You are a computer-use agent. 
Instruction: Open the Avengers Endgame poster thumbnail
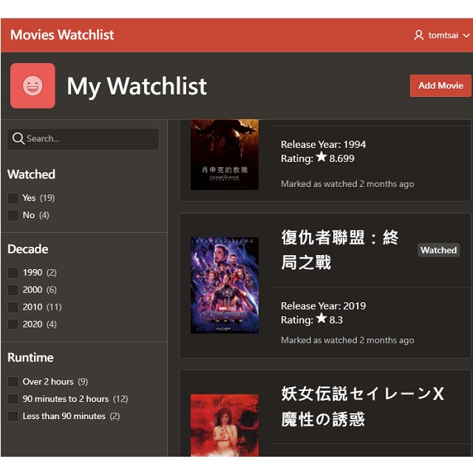[x=225, y=285]
